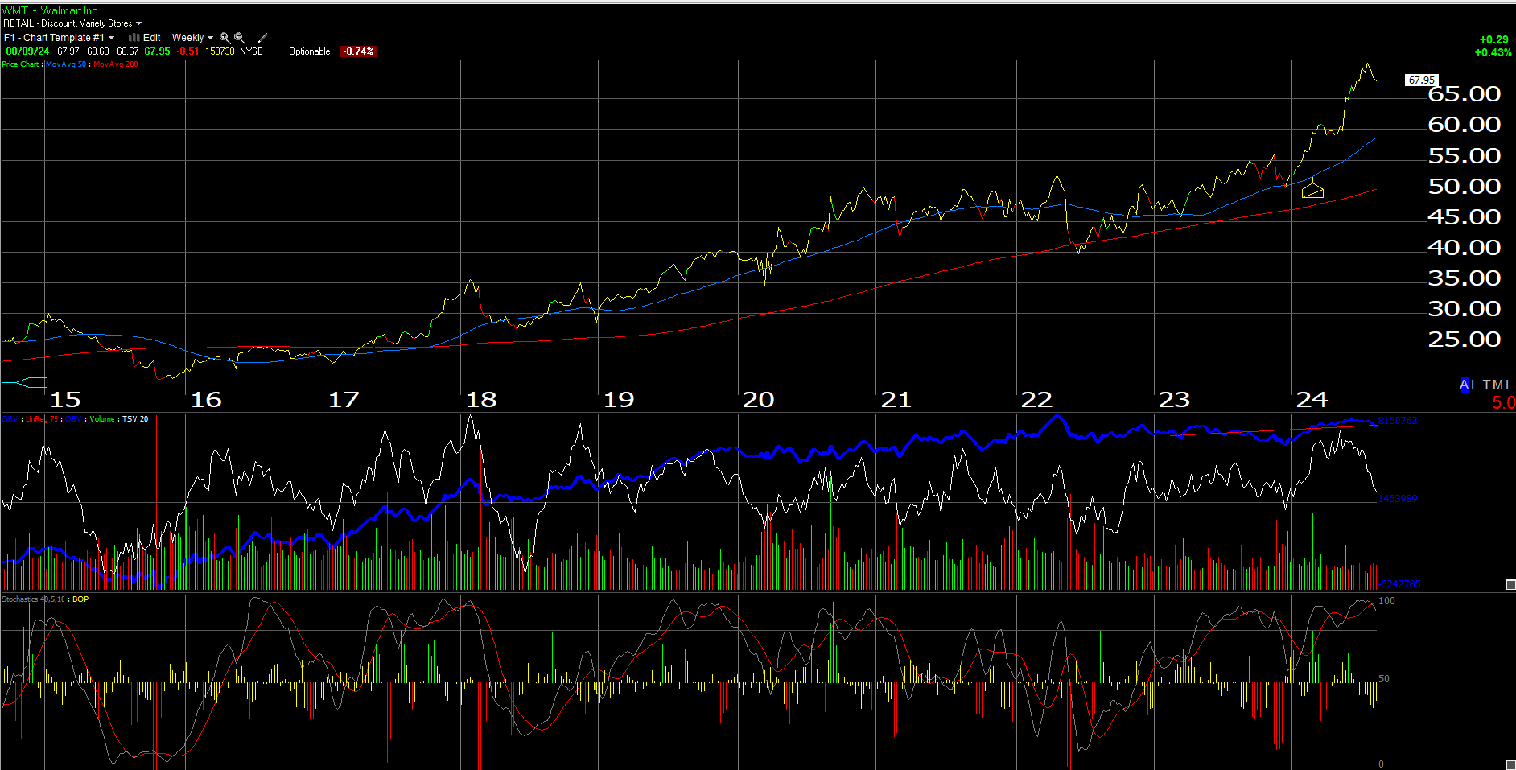Click the TSV 20 indicator label
The image size is (1516, 770).
(135, 419)
